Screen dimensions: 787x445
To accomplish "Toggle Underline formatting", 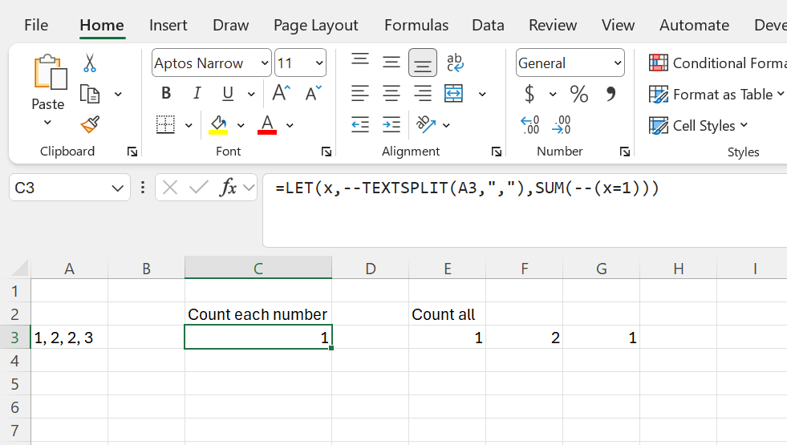I will click(227, 93).
